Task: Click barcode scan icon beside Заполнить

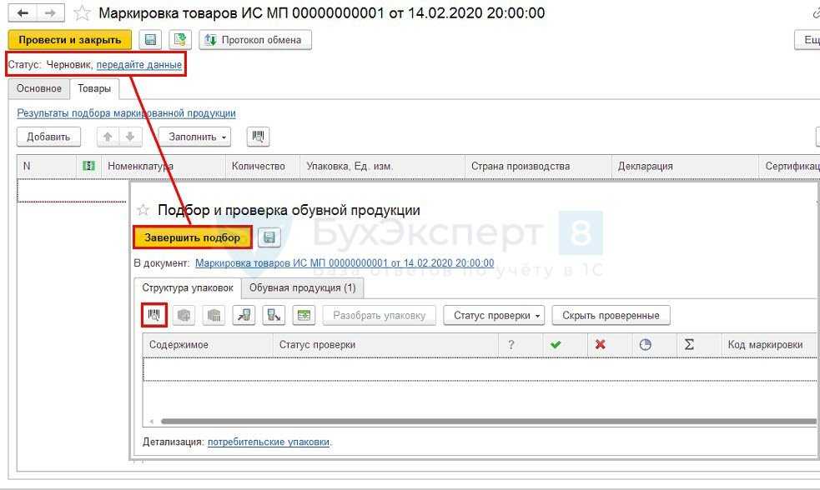Action: (x=258, y=137)
